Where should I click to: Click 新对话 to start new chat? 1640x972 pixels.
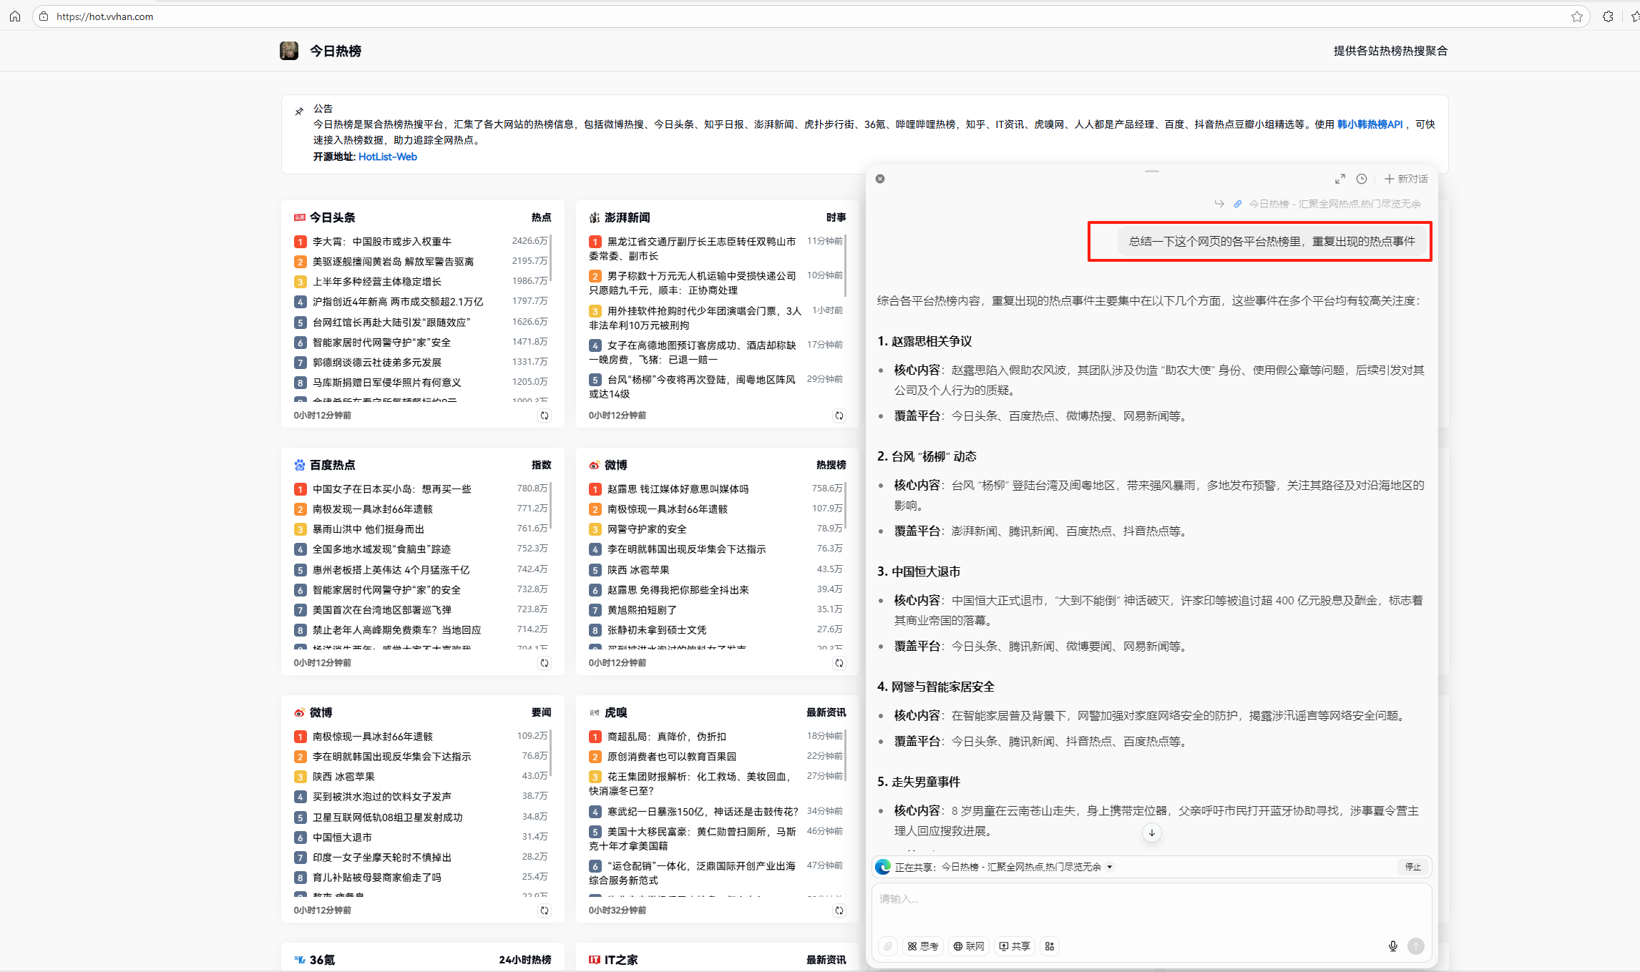pyautogui.click(x=1406, y=179)
